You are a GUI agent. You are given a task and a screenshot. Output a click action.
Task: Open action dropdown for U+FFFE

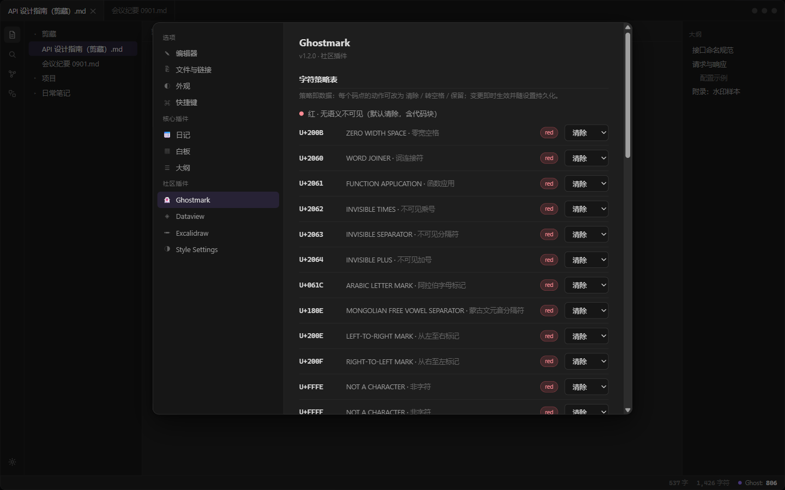point(586,387)
